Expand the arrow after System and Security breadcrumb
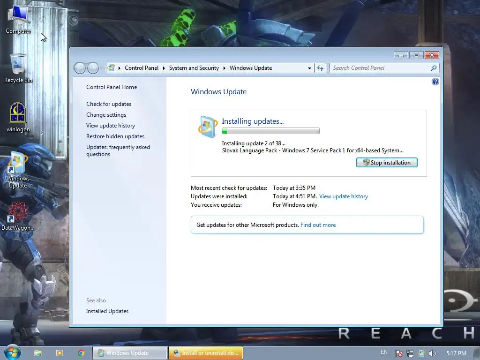Image resolution: width=480 pixels, height=360 pixels. [225, 68]
